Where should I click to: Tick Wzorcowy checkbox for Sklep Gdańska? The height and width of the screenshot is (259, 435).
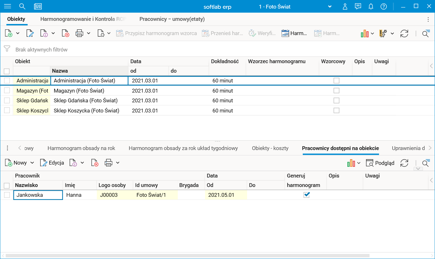pyautogui.click(x=336, y=100)
